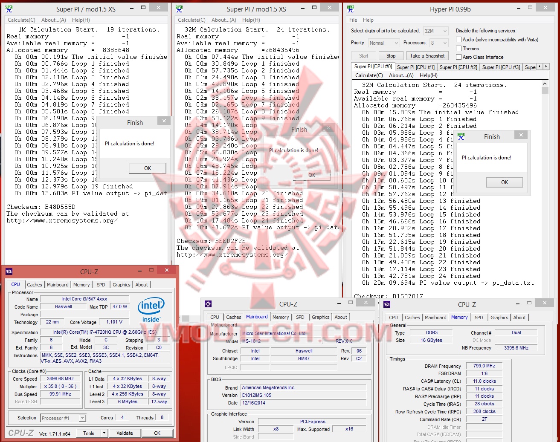Click the Hyper PI output scrollbar up arrow

click(545, 84)
